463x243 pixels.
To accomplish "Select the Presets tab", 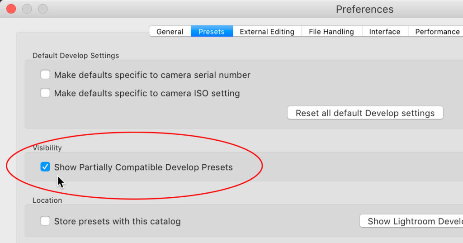I will pos(212,32).
